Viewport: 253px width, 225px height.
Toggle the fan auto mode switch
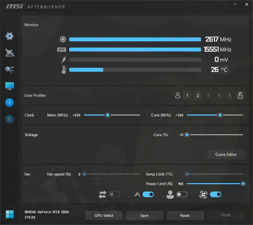[x=148, y=194]
